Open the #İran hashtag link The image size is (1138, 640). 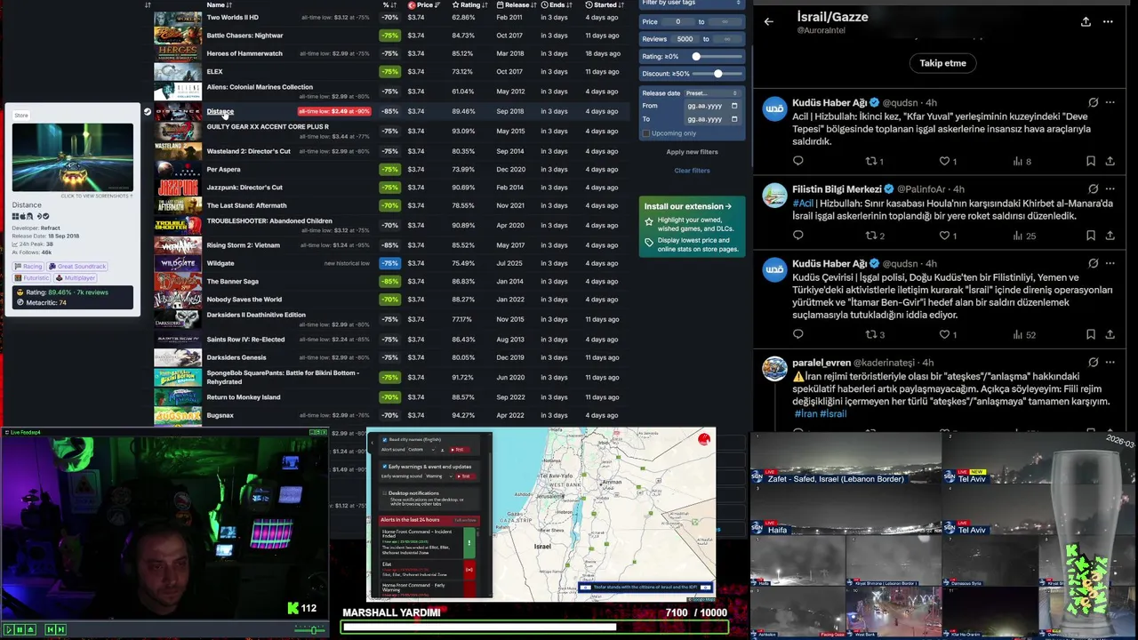point(805,414)
